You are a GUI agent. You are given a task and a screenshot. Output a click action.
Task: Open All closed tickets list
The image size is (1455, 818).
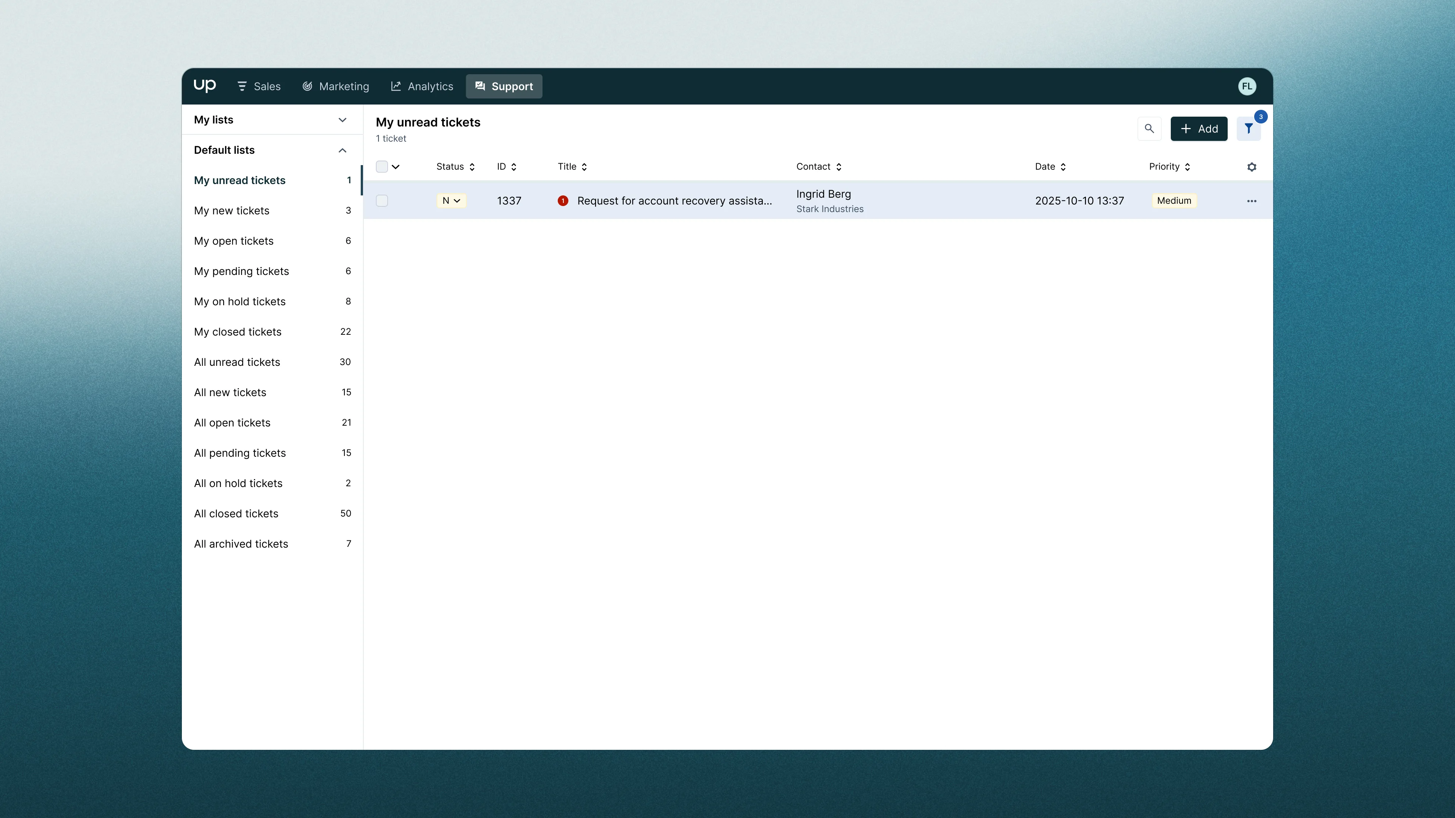272,514
